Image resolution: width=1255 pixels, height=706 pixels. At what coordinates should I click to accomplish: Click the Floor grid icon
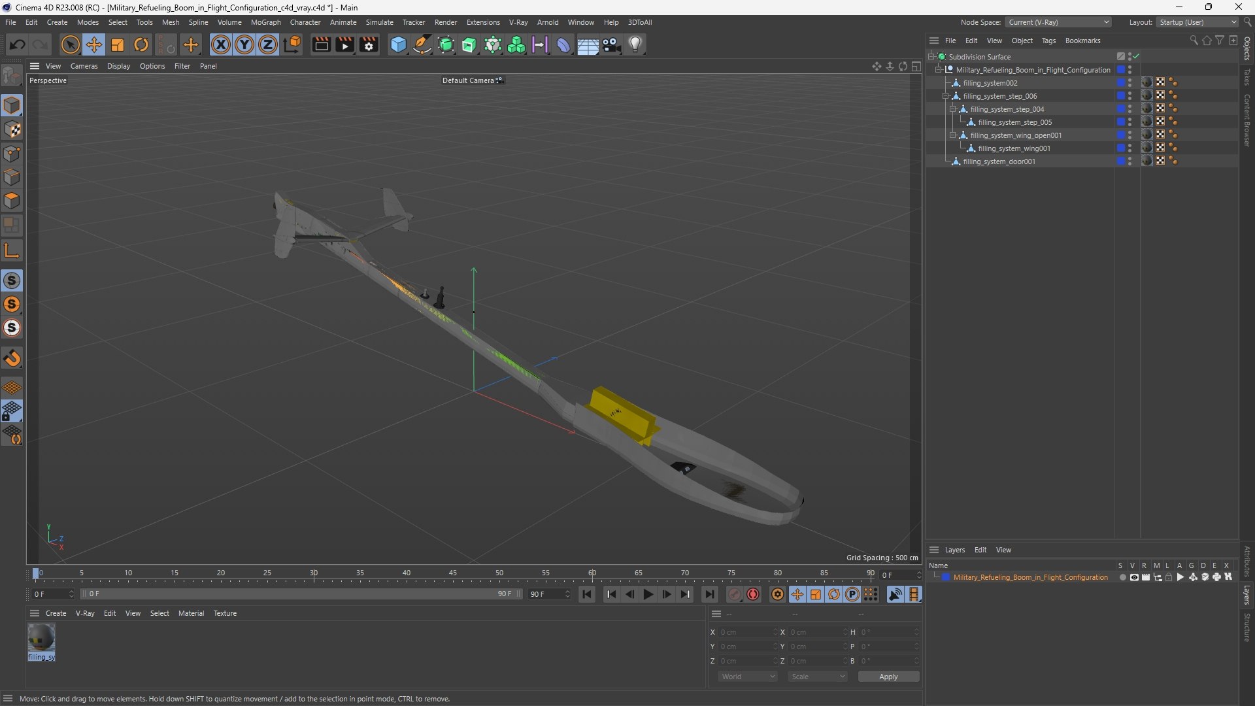(588, 44)
